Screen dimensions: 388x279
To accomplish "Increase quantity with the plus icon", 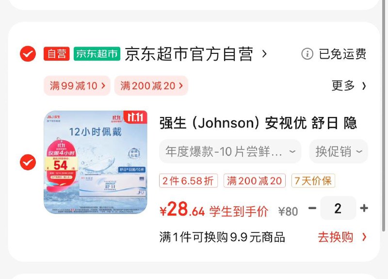I will click(x=364, y=208).
